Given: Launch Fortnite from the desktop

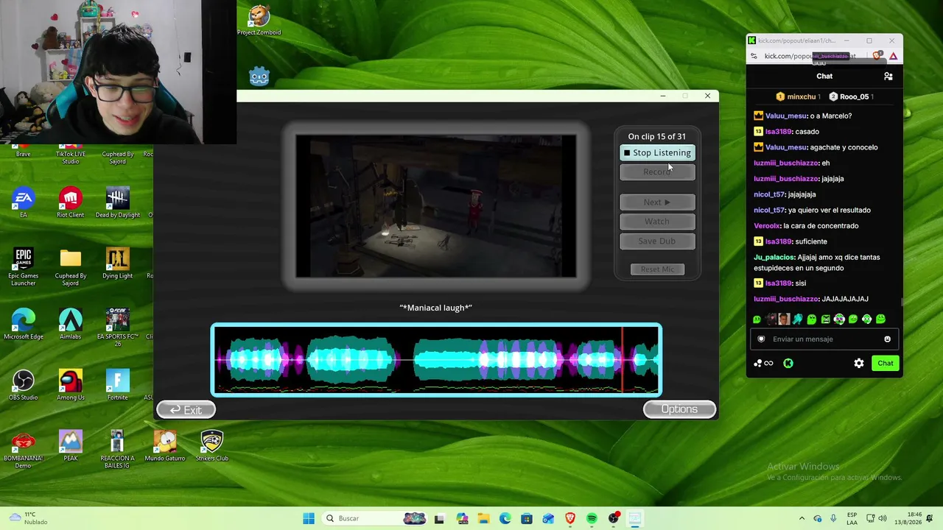Looking at the screenshot, I should (x=117, y=386).
